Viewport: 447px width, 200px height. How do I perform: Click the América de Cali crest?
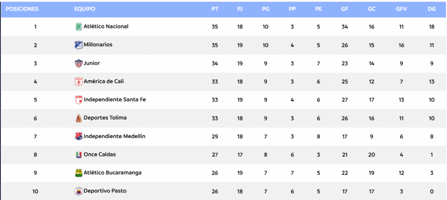click(79, 82)
